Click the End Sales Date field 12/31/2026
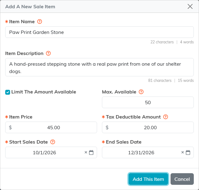This screenshot has height=190, width=199. (x=148, y=152)
